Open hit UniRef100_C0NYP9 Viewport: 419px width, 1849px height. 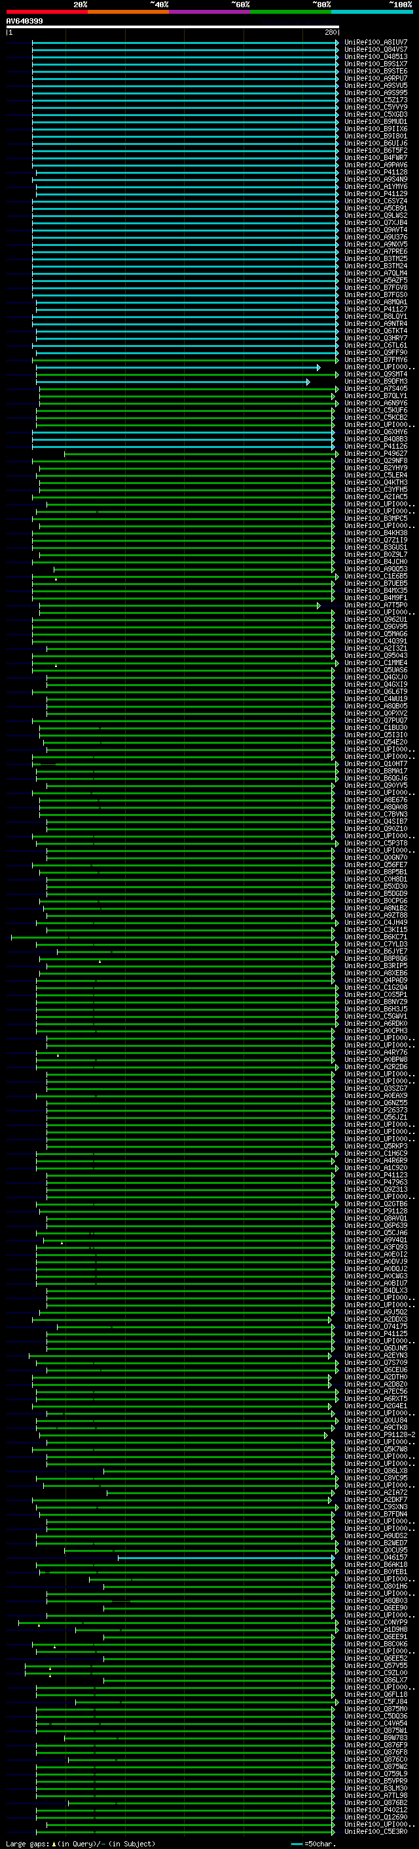[376, 1622]
